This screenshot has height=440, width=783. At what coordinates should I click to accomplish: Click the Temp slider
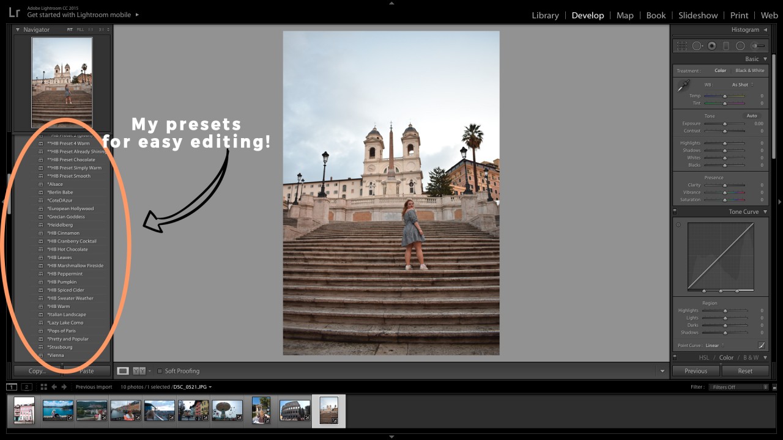point(724,96)
